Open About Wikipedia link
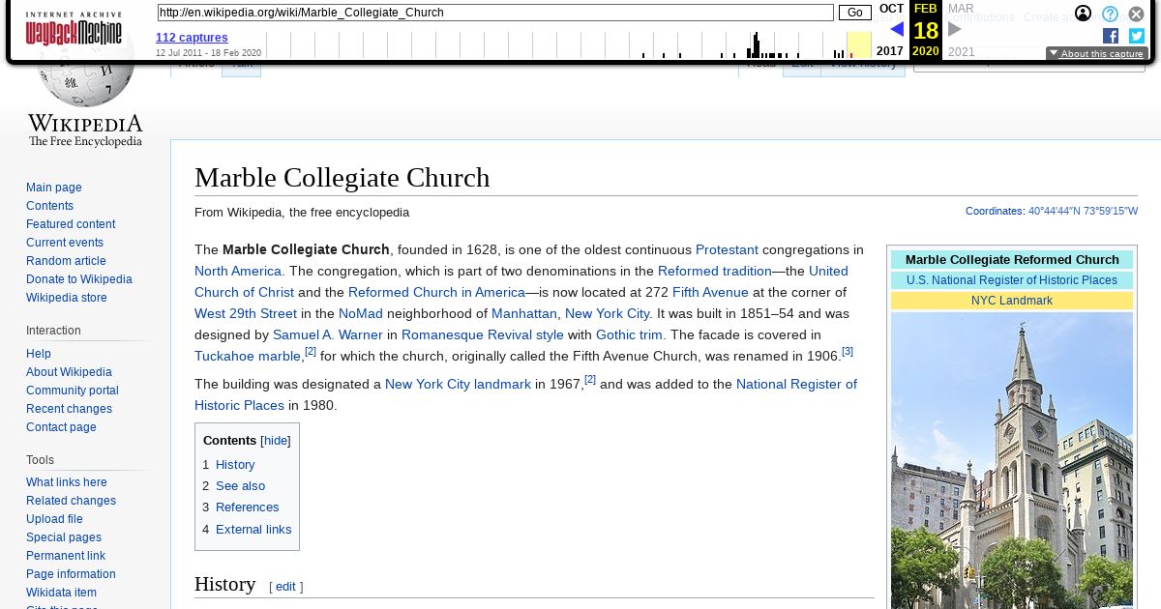 (x=69, y=372)
